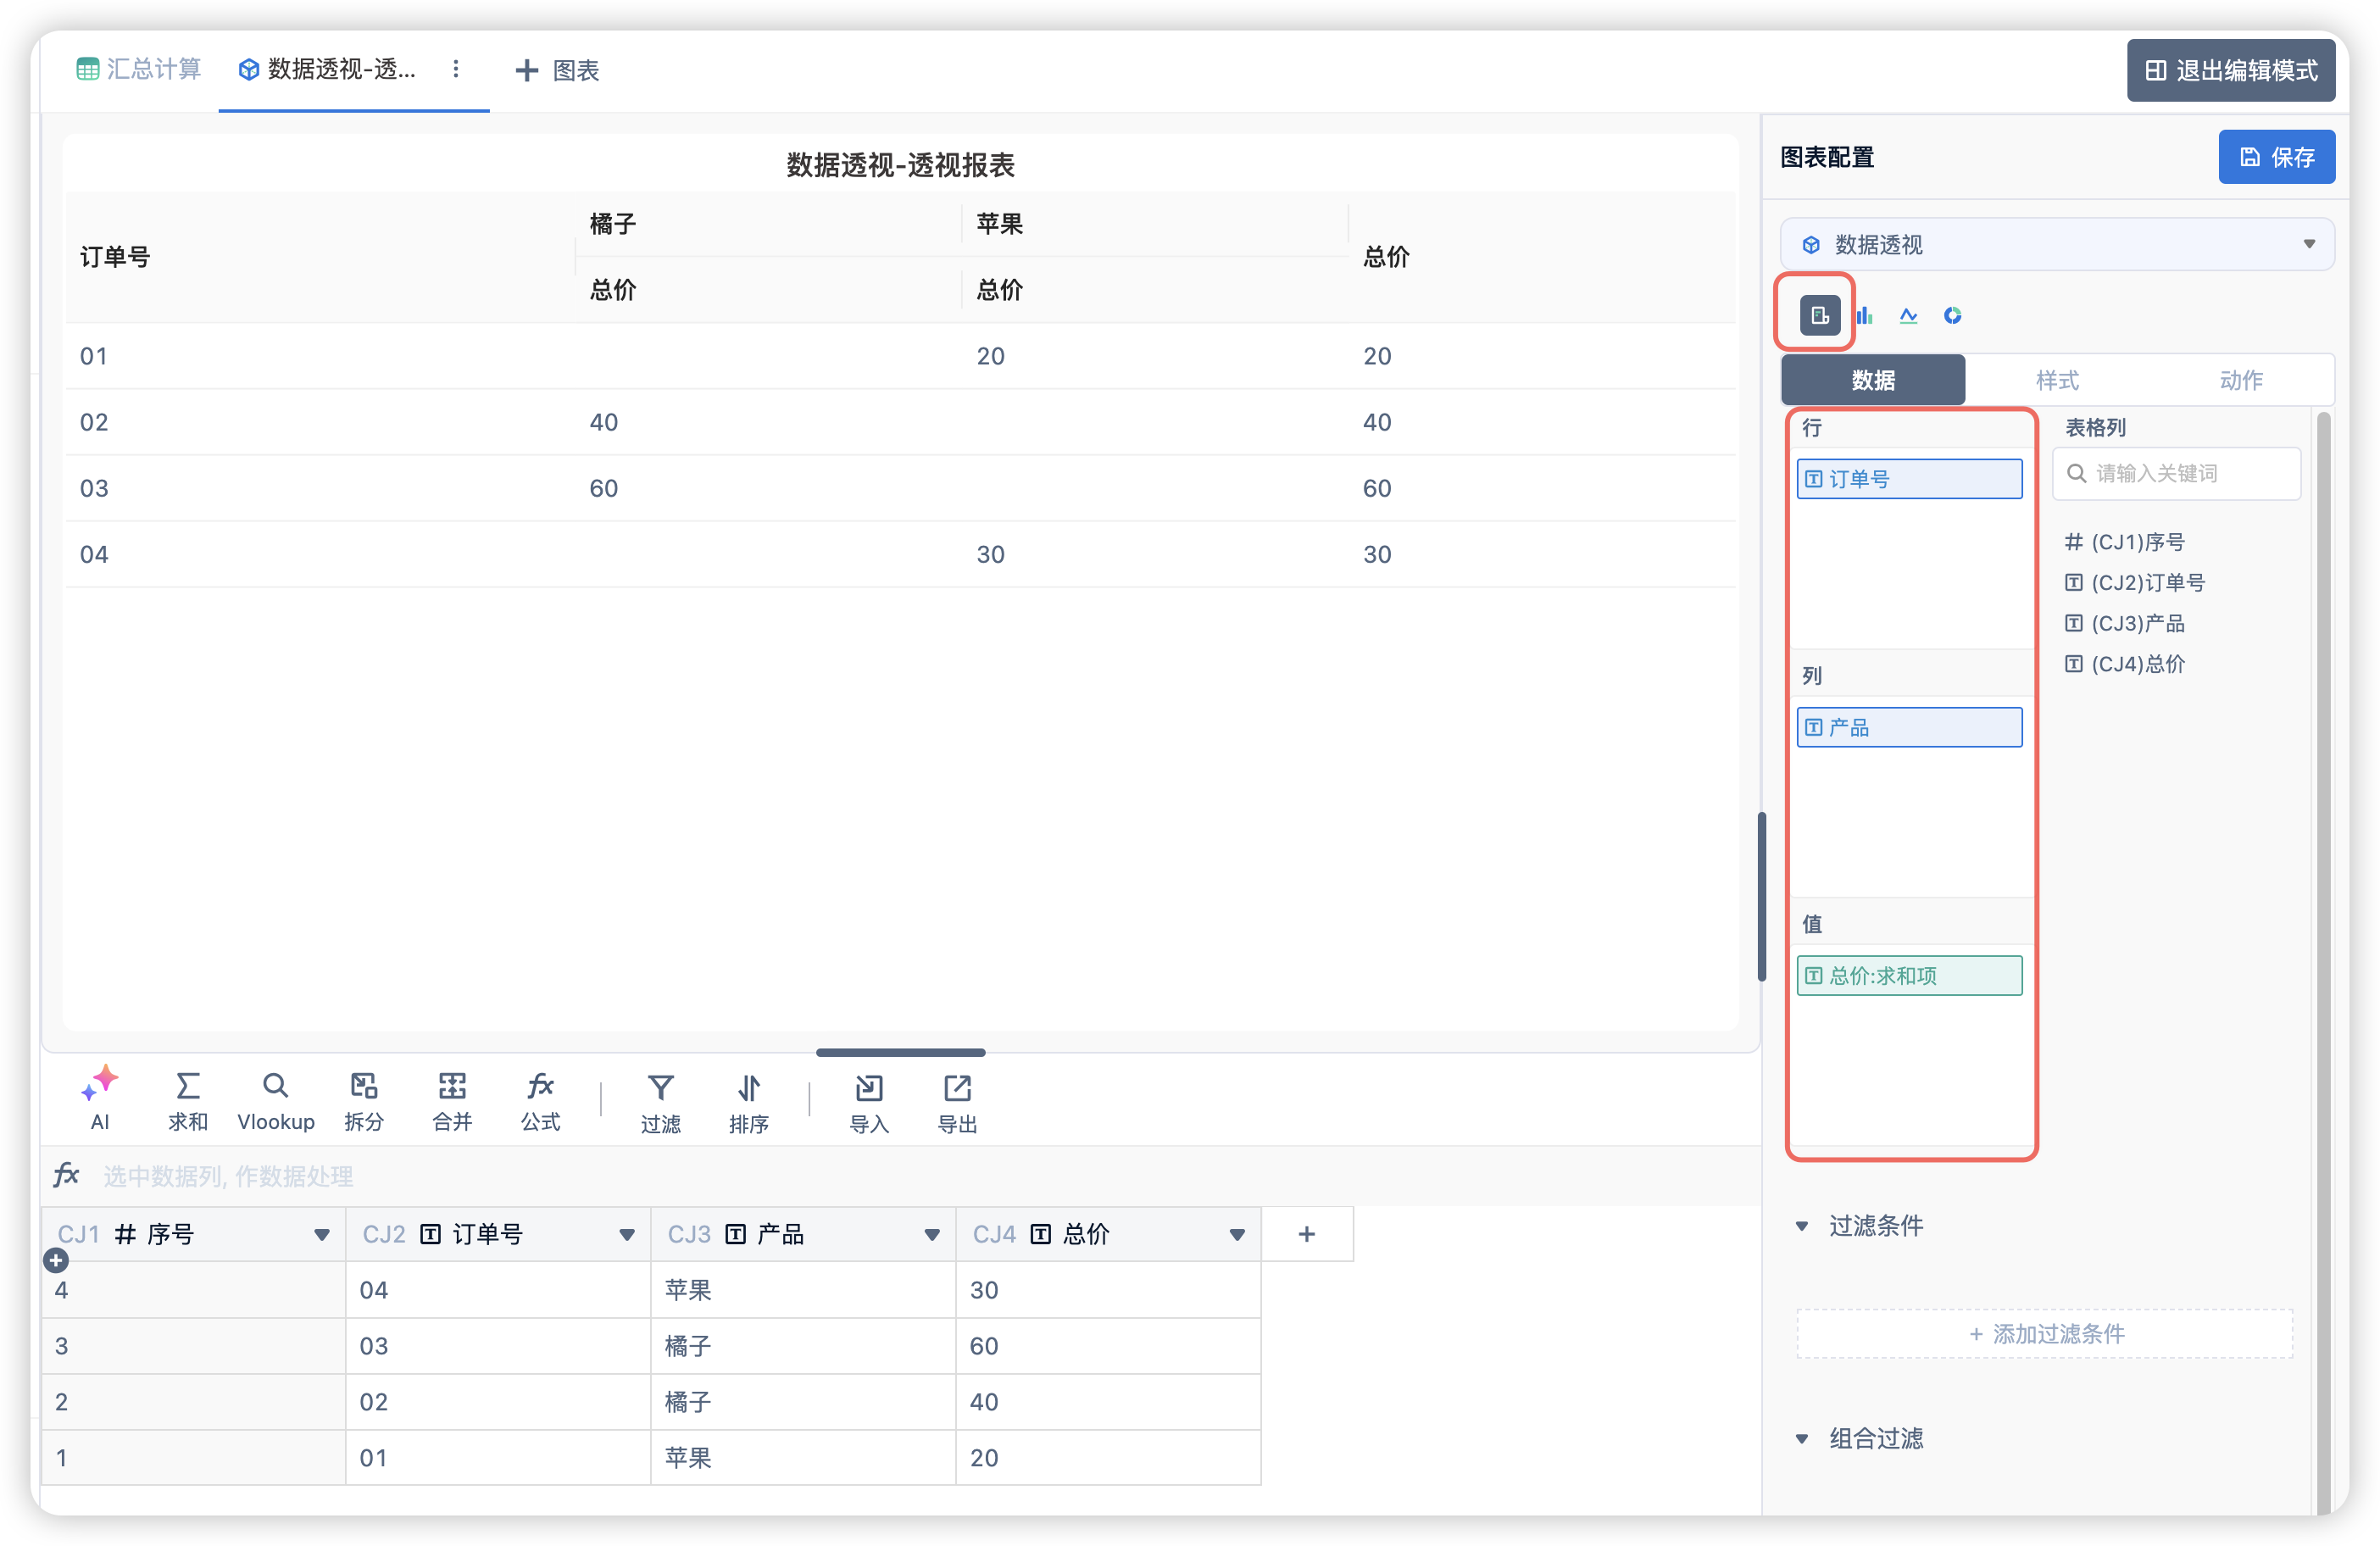
Task: Click the 订单号 header in pivot report
Action: pyautogui.click(x=115, y=256)
